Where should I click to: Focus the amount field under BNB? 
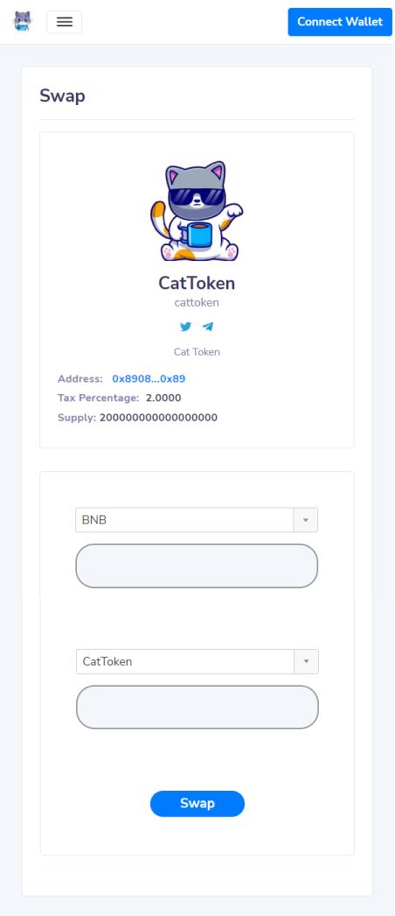coord(197,566)
